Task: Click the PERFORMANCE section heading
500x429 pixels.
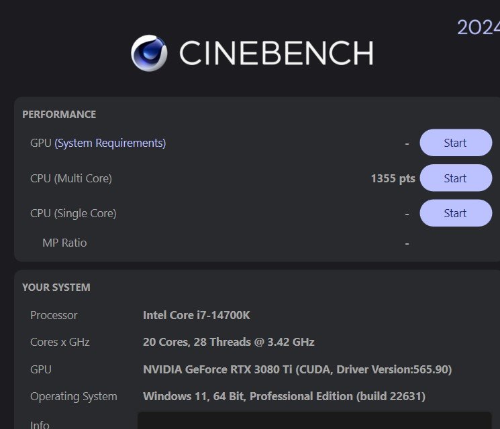Action: pyautogui.click(x=59, y=115)
